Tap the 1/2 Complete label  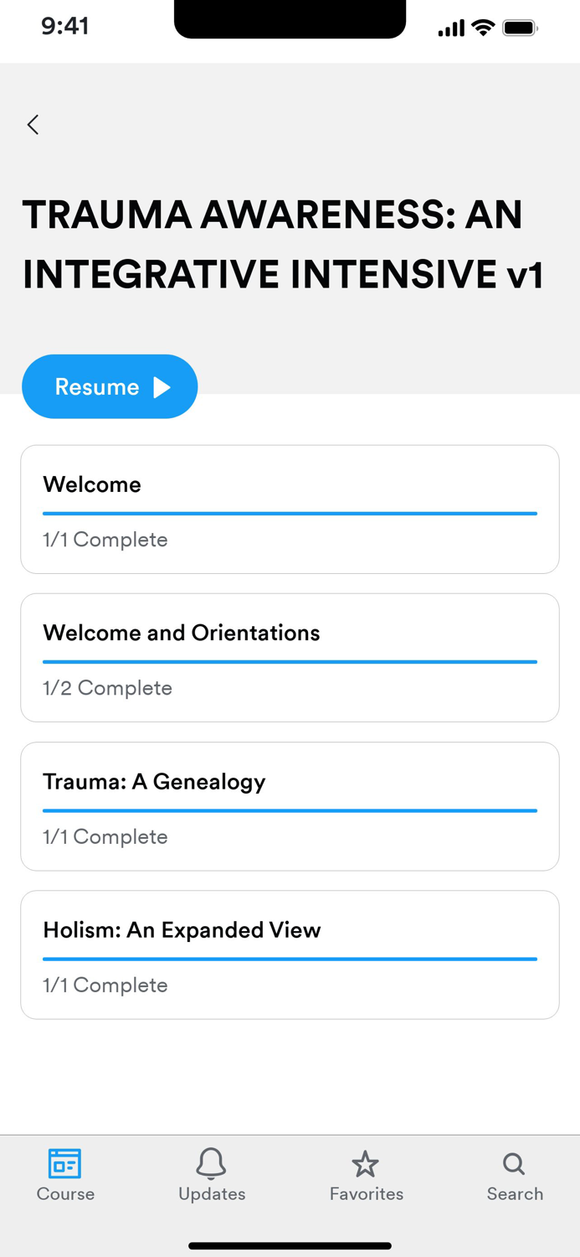(107, 687)
